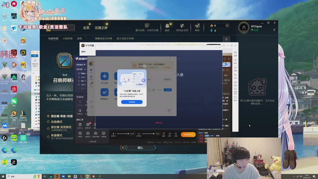This screenshot has width=318, height=179.
Task: Expand the 预定会议 dropdown arrow
Action: [x=109, y=99]
